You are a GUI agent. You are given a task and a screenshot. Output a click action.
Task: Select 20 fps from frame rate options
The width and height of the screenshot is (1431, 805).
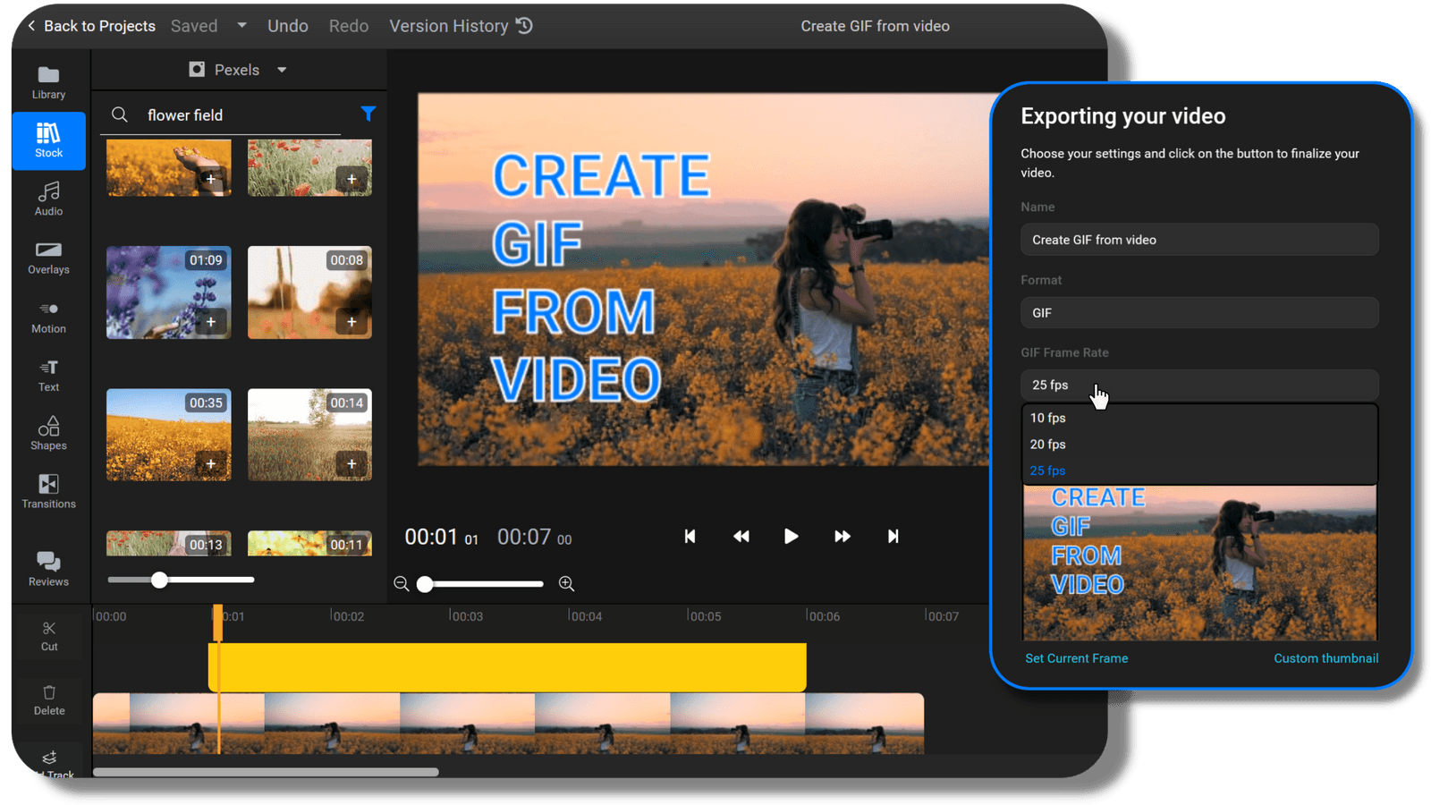(x=1047, y=444)
